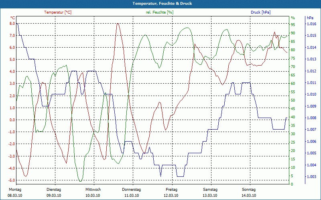Click the '1.011' pressure axis value

(x=311, y=83)
